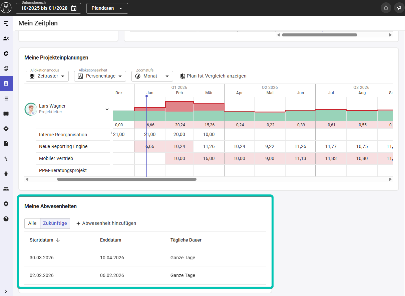Click the timeline horizontal scrollbar thumb
The image size is (405, 296).
click(127, 179)
